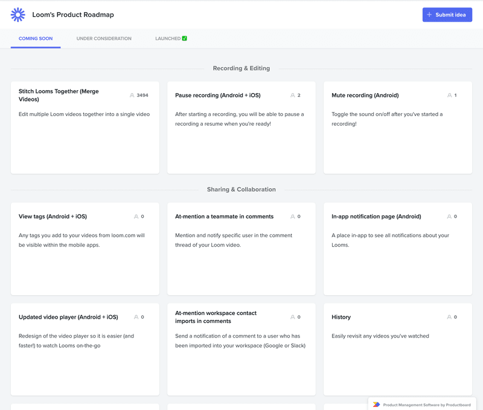Switch to the Coming Soon tab
Image resolution: width=483 pixels, height=410 pixels.
pos(36,39)
